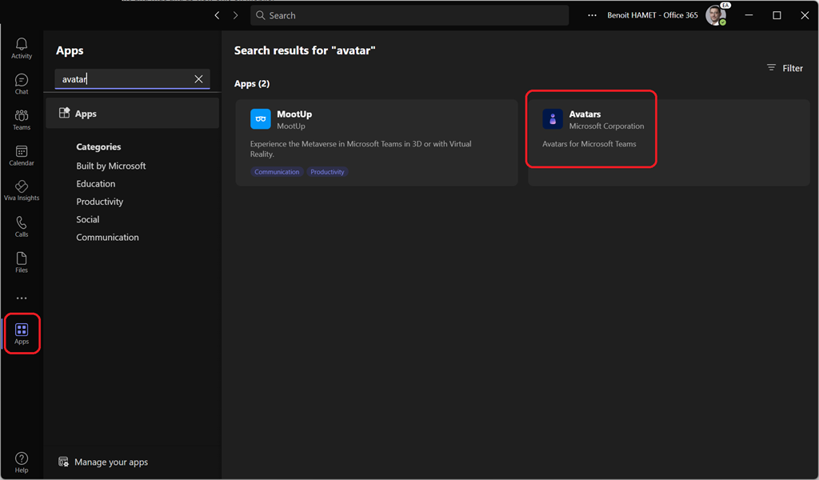Click the Apps icon in sidebar
Image resolution: width=819 pixels, height=480 pixels.
(22, 334)
